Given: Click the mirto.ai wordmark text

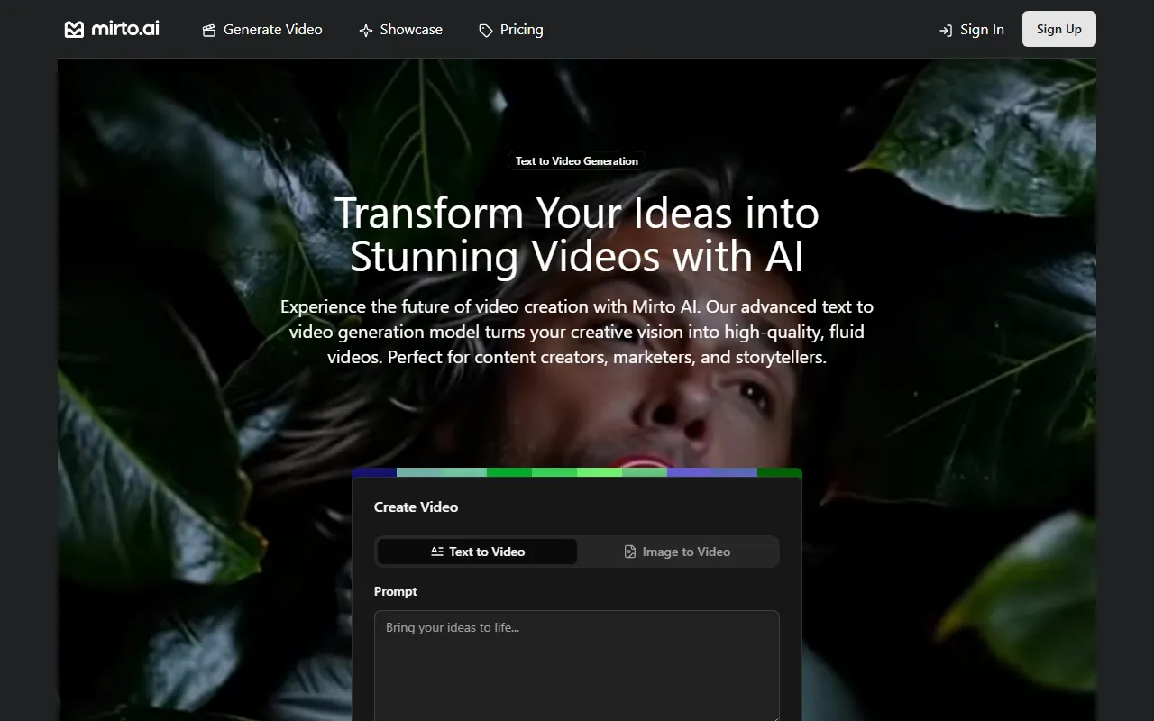Looking at the screenshot, I should [x=125, y=29].
